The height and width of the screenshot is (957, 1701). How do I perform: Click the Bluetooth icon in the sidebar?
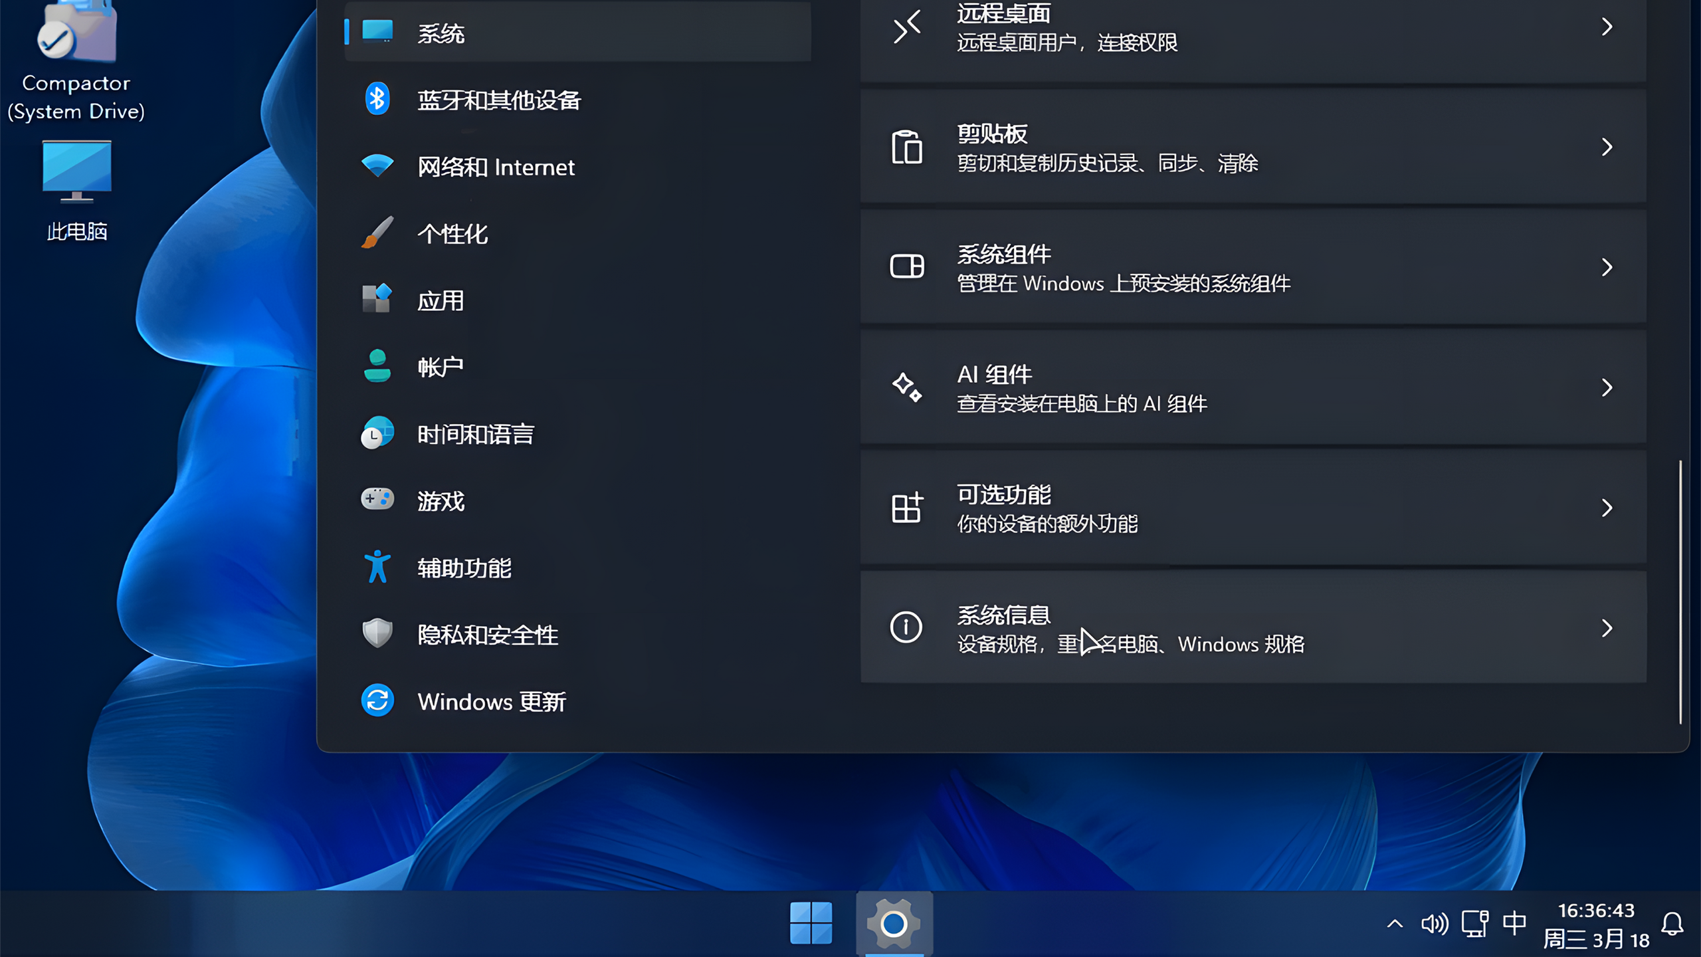377,99
